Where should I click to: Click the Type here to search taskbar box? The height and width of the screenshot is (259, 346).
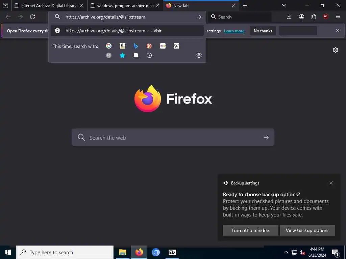coord(65,252)
